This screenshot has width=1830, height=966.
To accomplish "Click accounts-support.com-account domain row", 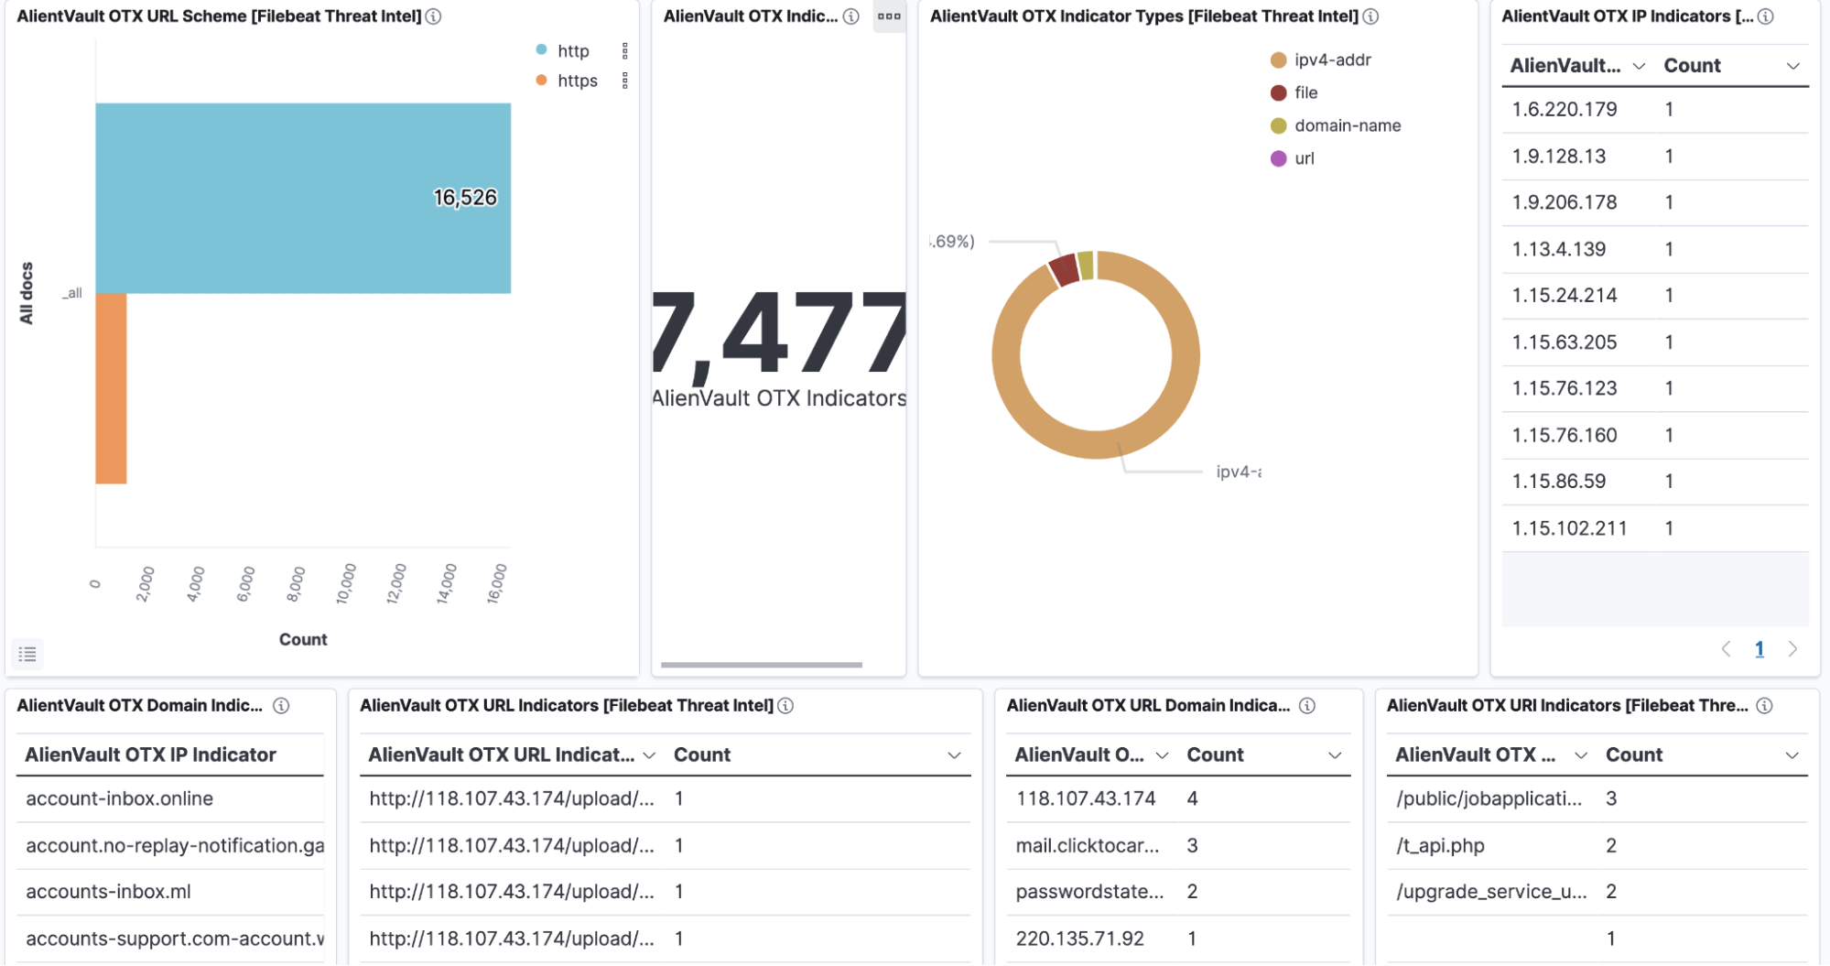I will click(x=170, y=939).
